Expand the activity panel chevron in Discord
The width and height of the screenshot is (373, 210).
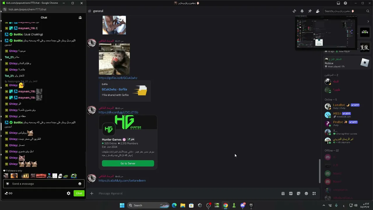point(368,21)
